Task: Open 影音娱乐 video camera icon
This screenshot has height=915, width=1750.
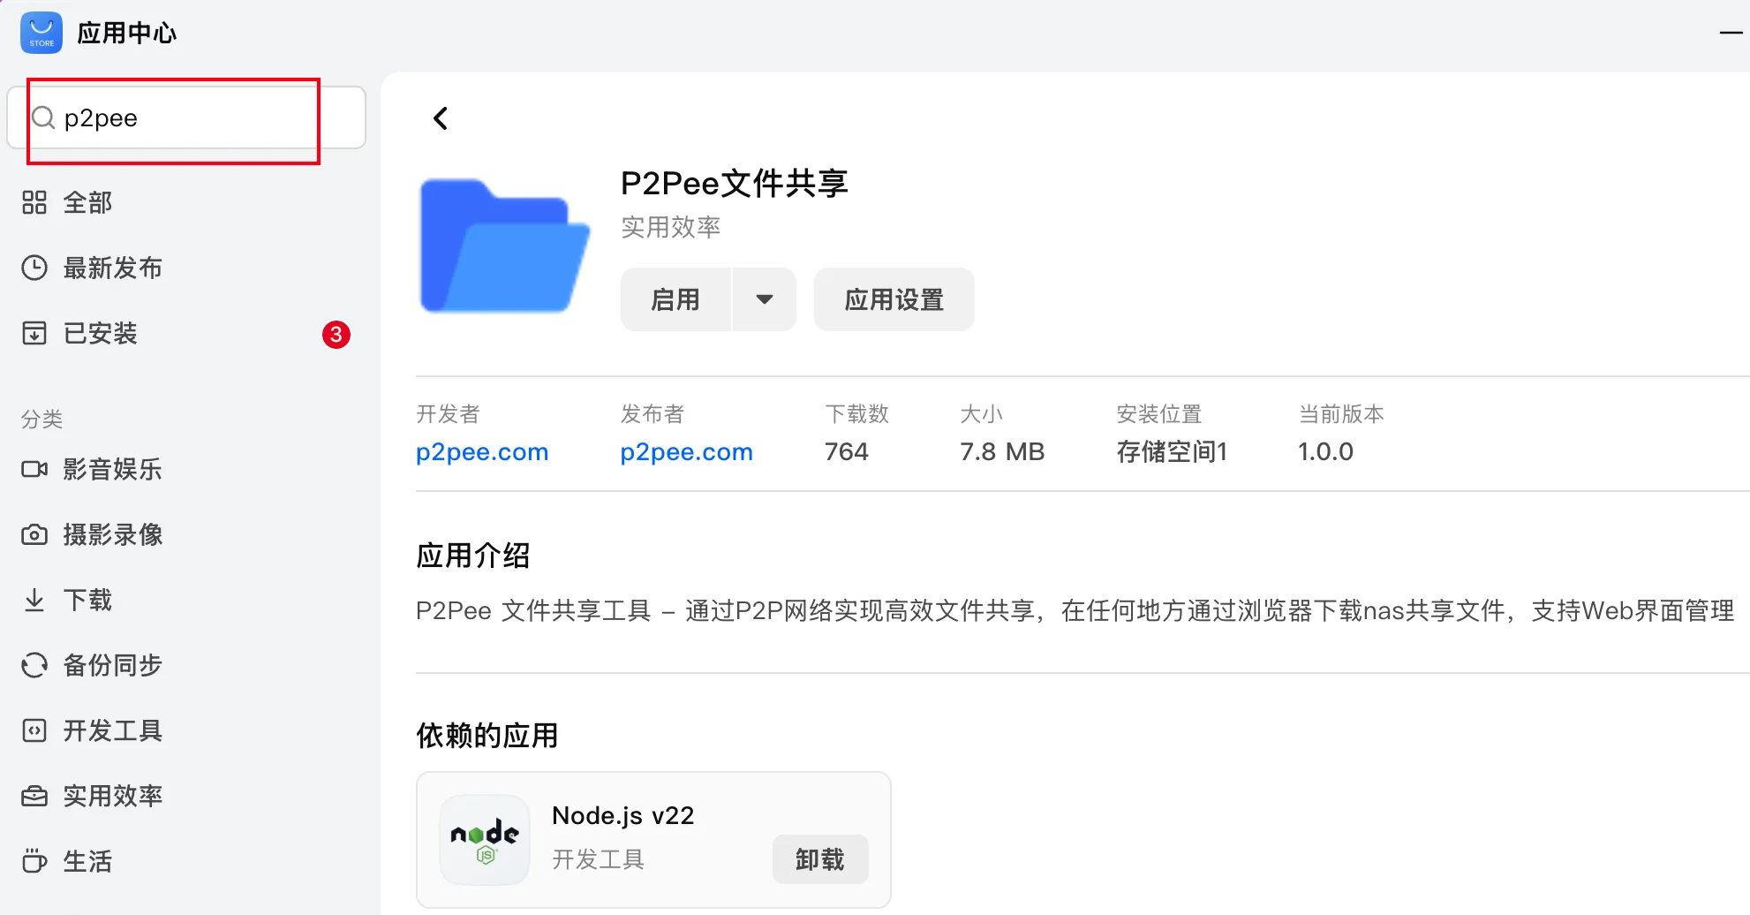Action: 34,469
